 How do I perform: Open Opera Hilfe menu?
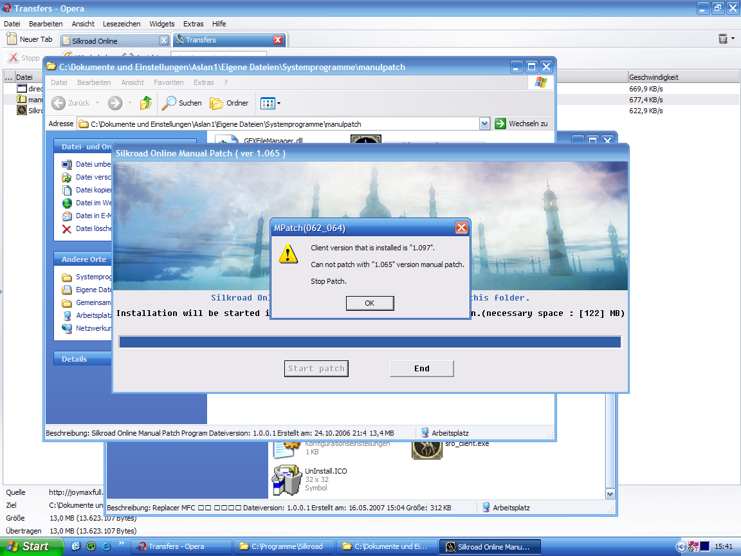pyautogui.click(x=219, y=24)
